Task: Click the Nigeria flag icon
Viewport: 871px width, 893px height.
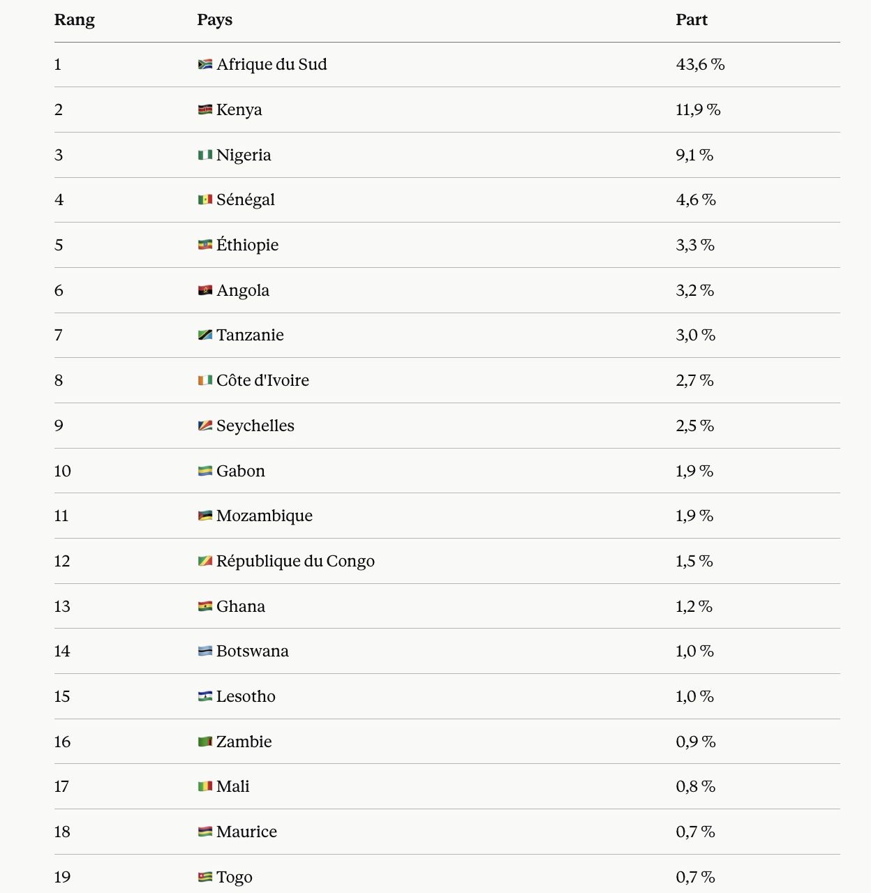Action: 205,155
